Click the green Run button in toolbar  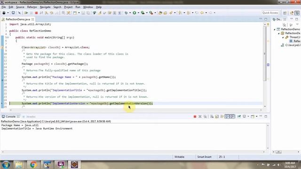(135, 13)
